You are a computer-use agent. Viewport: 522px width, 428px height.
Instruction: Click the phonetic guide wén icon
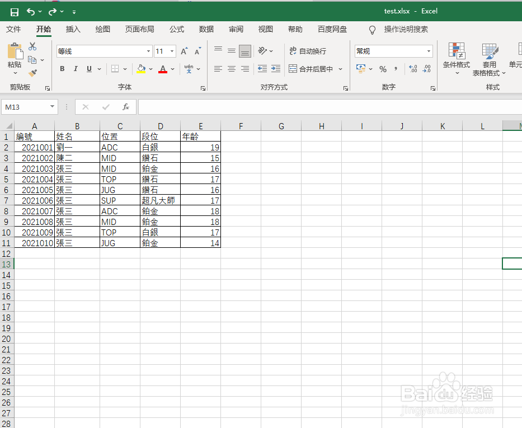coord(189,69)
